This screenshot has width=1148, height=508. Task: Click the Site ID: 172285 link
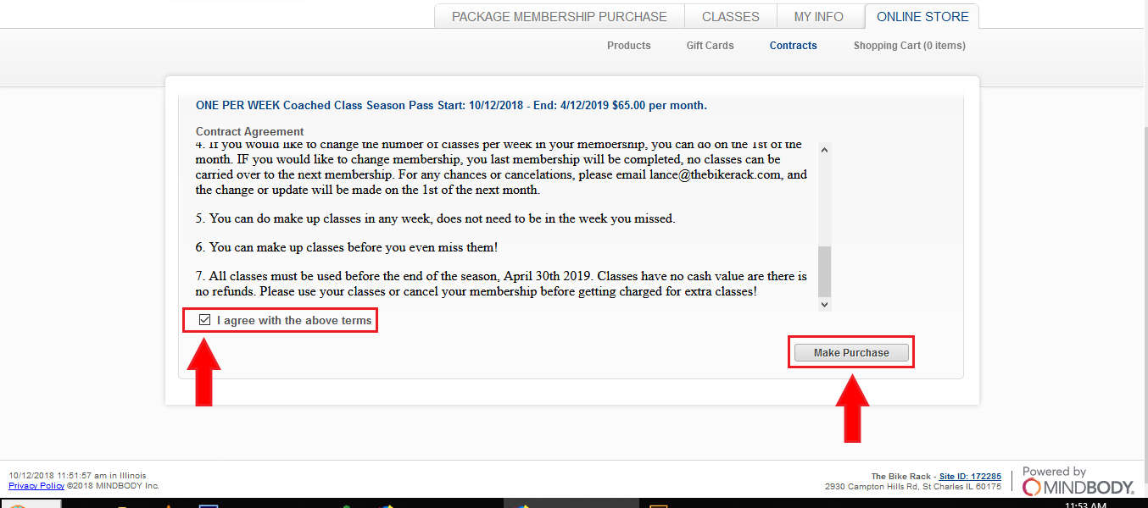click(x=970, y=477)
